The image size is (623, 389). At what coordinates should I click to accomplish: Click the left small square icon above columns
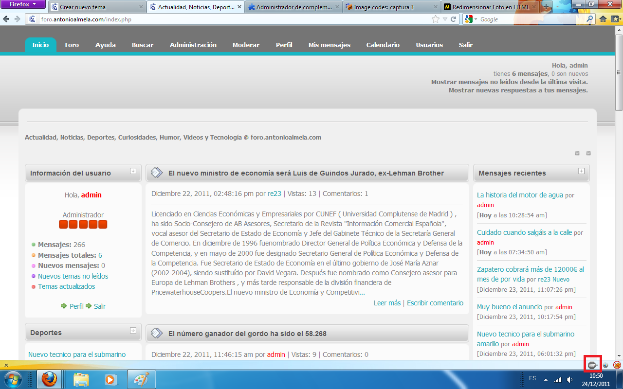pyautogui.click(x=577, y=153)
